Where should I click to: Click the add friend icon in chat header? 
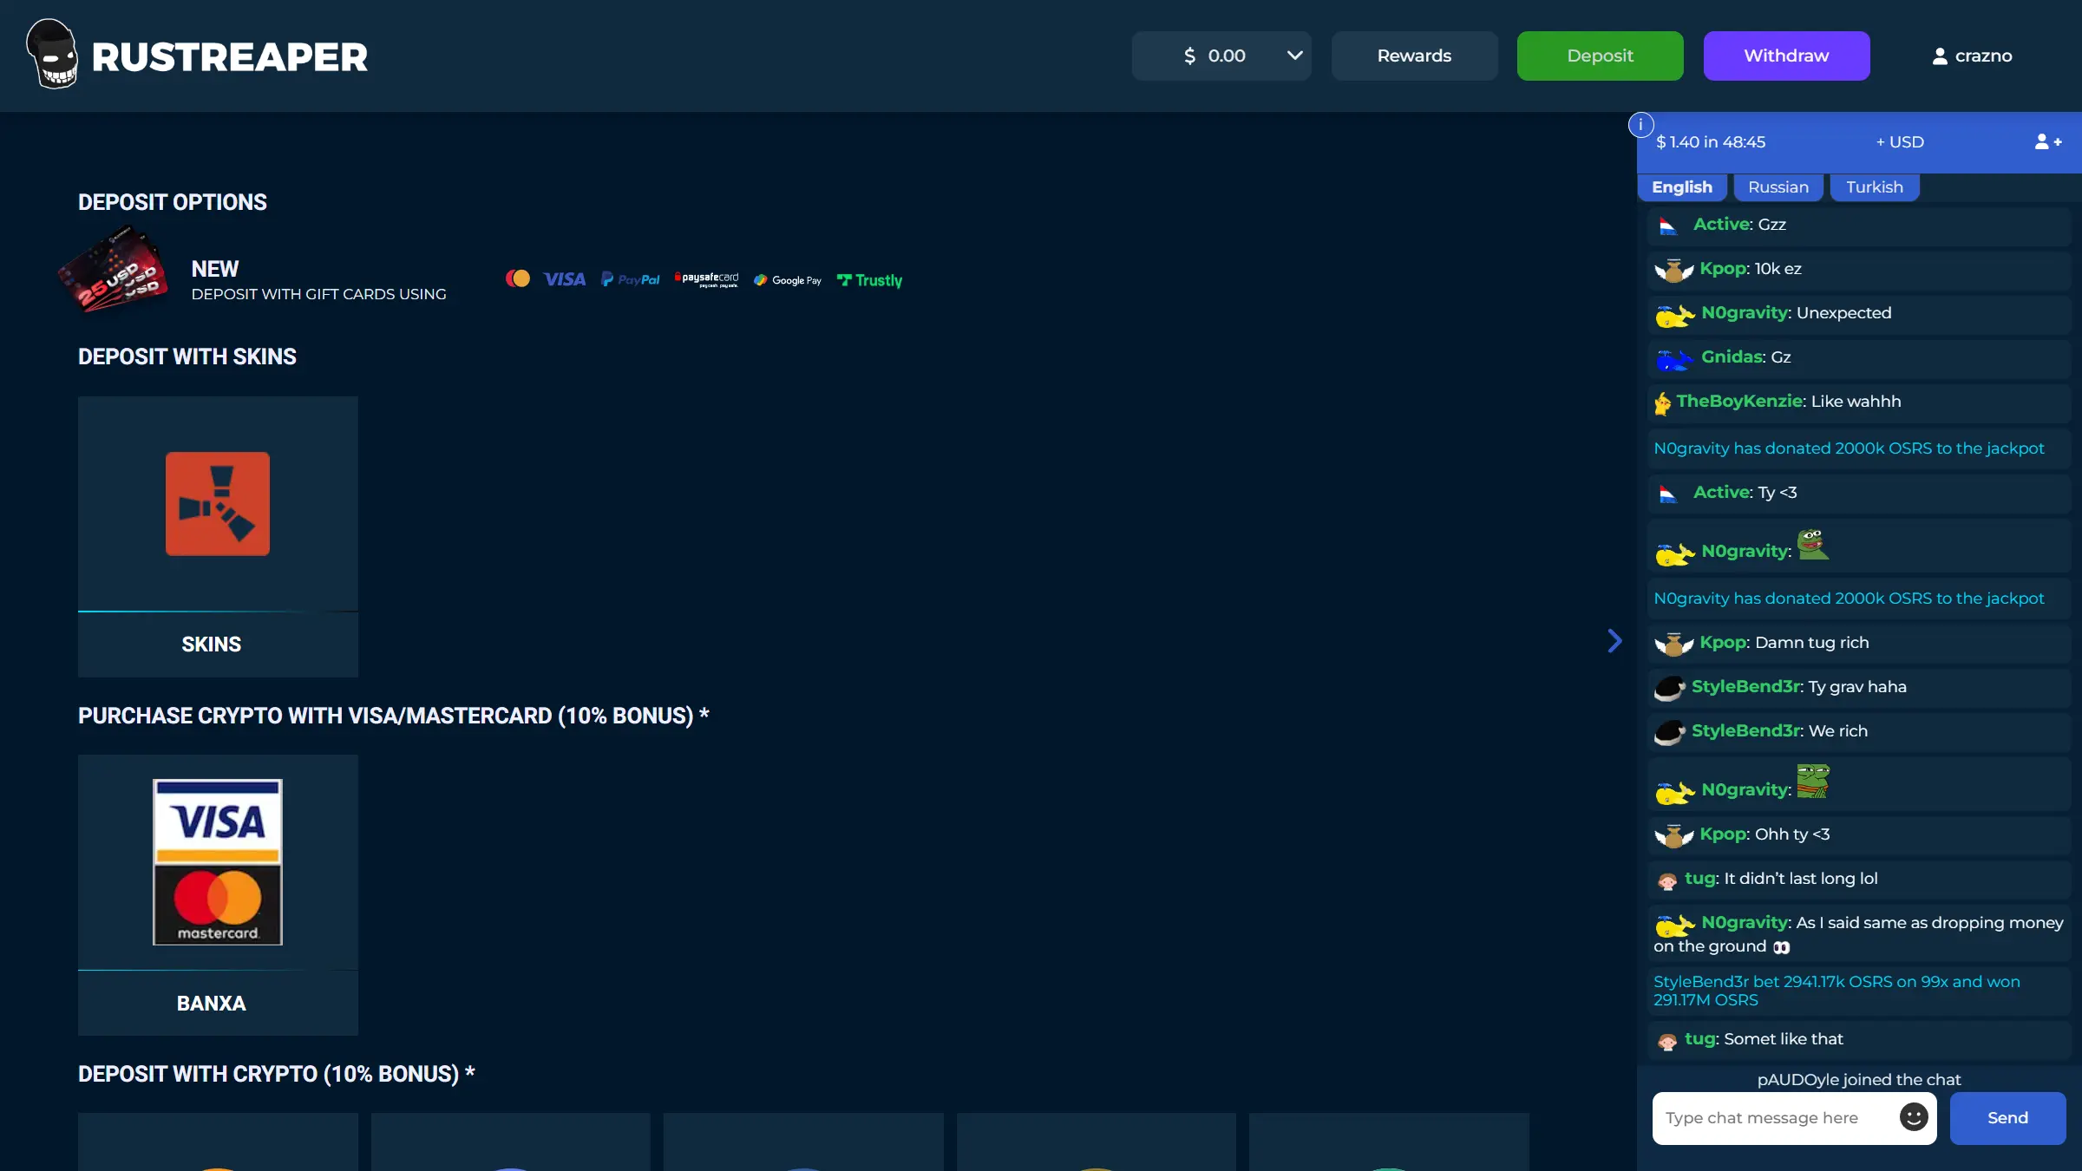[x=2048, y=141]
